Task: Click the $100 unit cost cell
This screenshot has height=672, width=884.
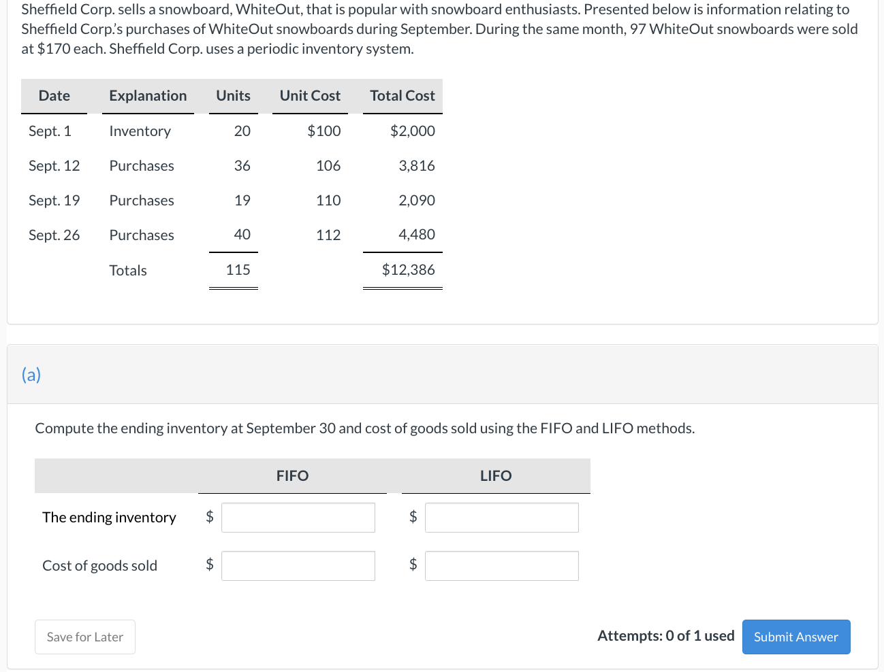Action: click(x=324, y=131)
